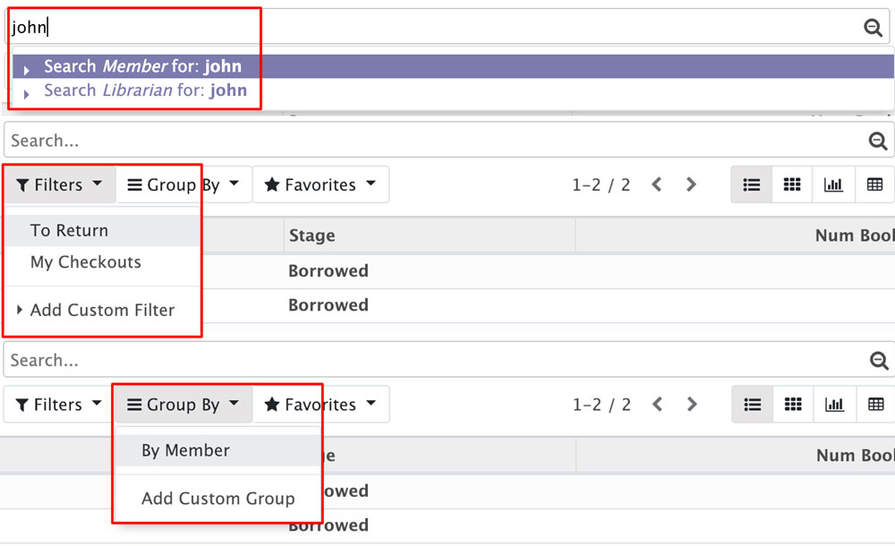Select 'Search Librarian for: john' suggestion
The image size is (895, 546).
[453, 90]
